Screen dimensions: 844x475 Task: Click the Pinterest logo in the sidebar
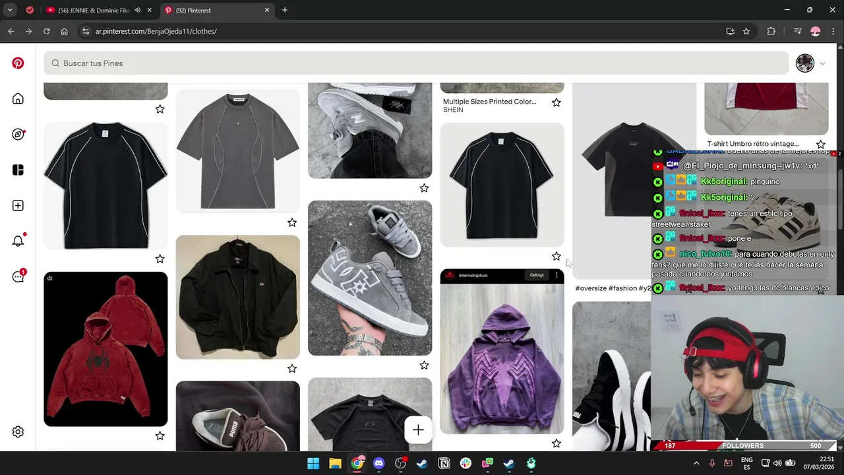pos(18,63)
